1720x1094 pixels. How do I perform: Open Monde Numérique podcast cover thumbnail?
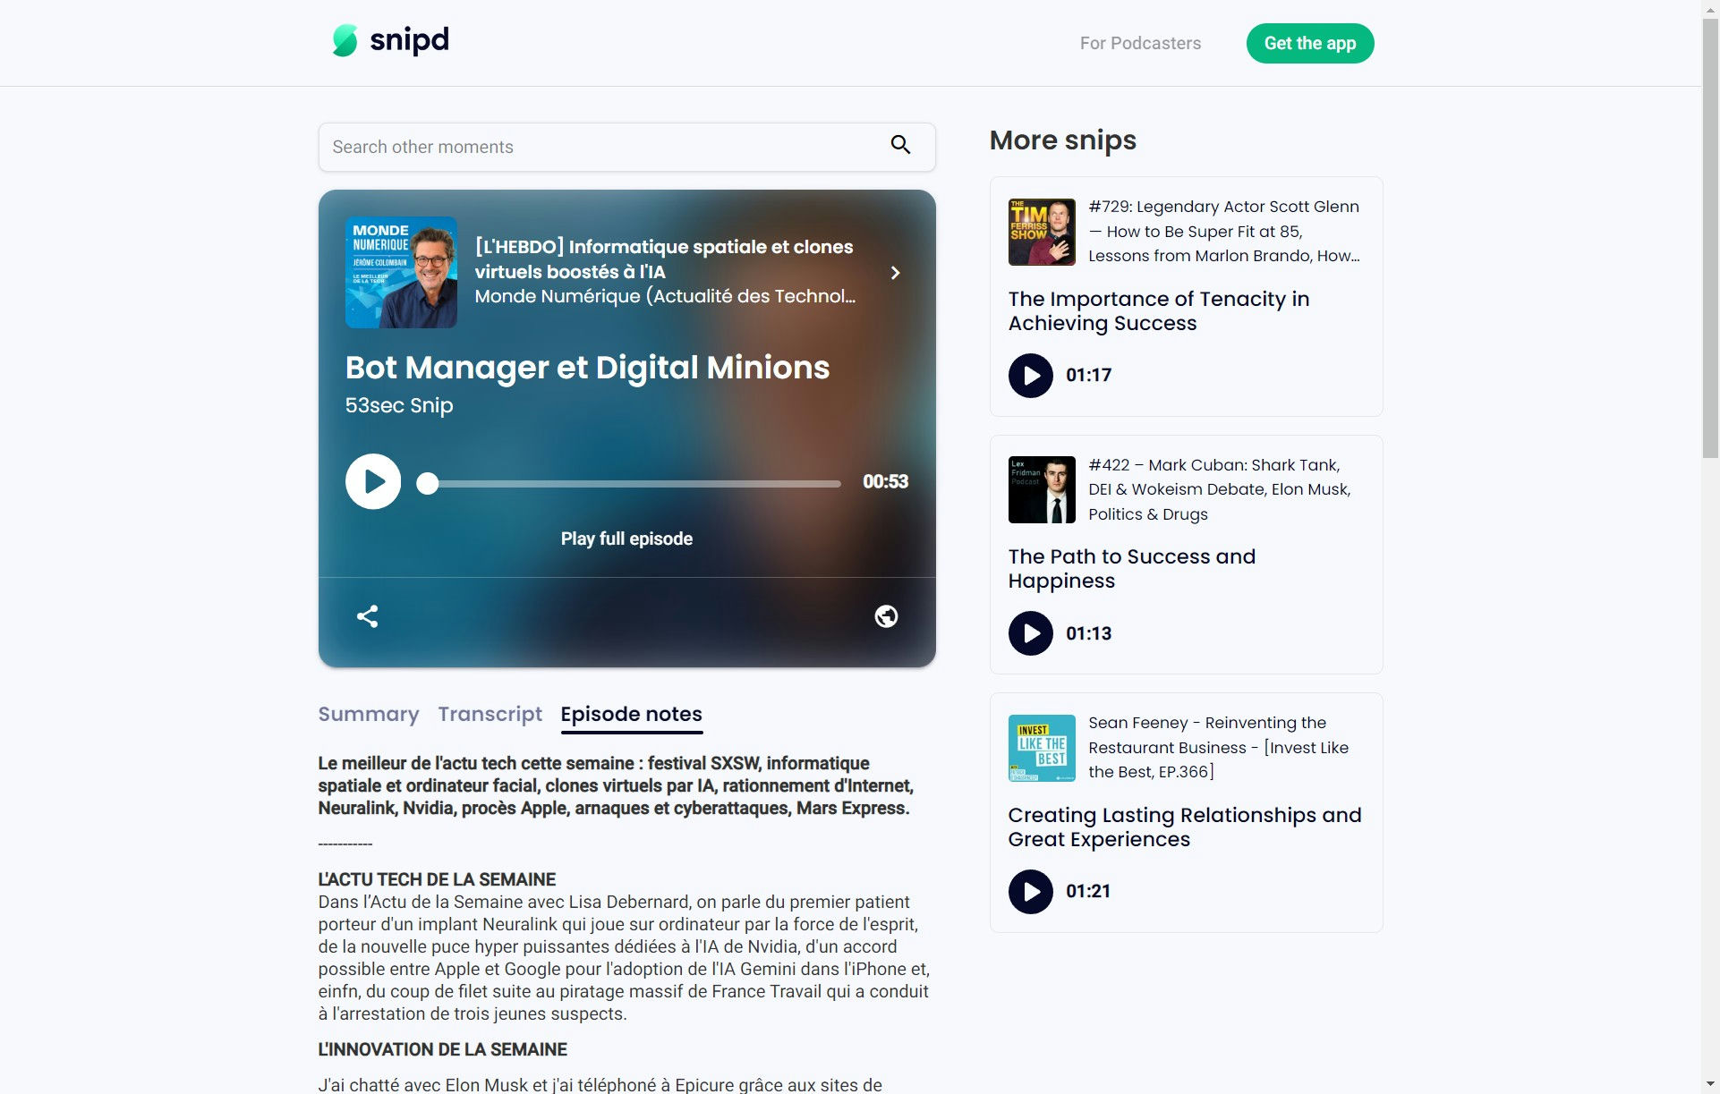[x=401, y=273]
